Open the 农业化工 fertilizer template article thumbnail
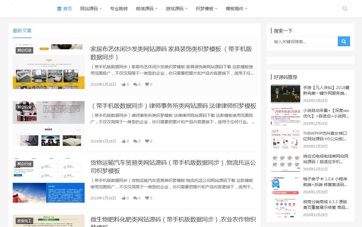This screenshot has width=362, height=227. click(x=48, y=221)
